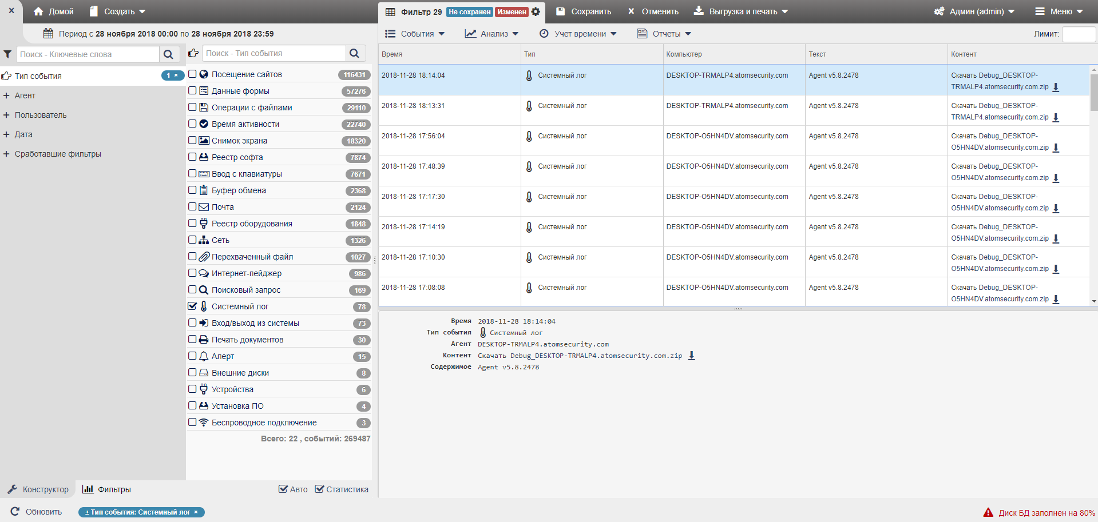Remove the Тип события: Системный лог filter tag
Viewport: 1098px width, 522px height.
point(196,512)
